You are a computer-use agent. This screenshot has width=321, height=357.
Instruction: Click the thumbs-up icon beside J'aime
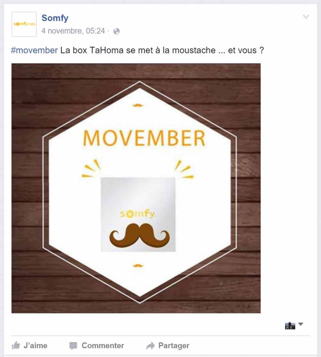16,345
